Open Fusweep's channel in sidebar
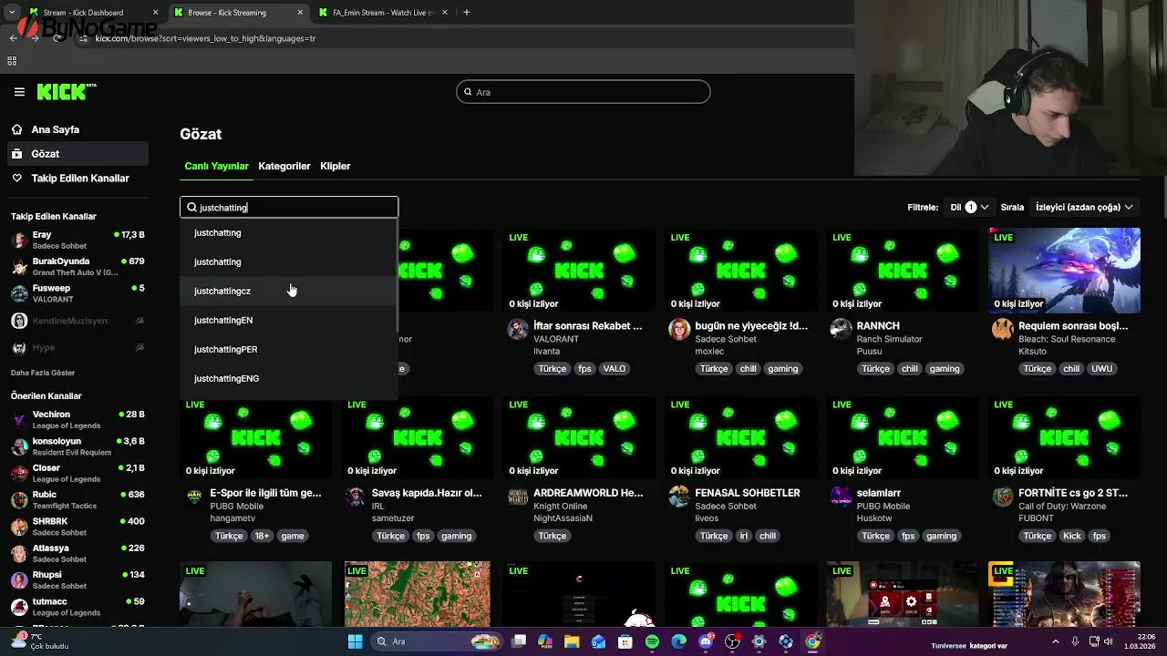Screen dimensions: 1167x656 click(x=77, y=293)
